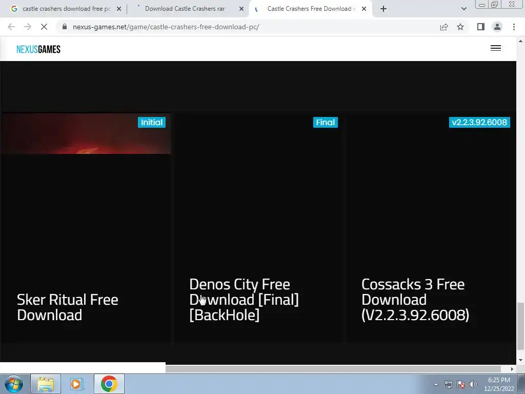Open a new browser tab
This screenshot has height=394, width=525.
coord(383,9)
